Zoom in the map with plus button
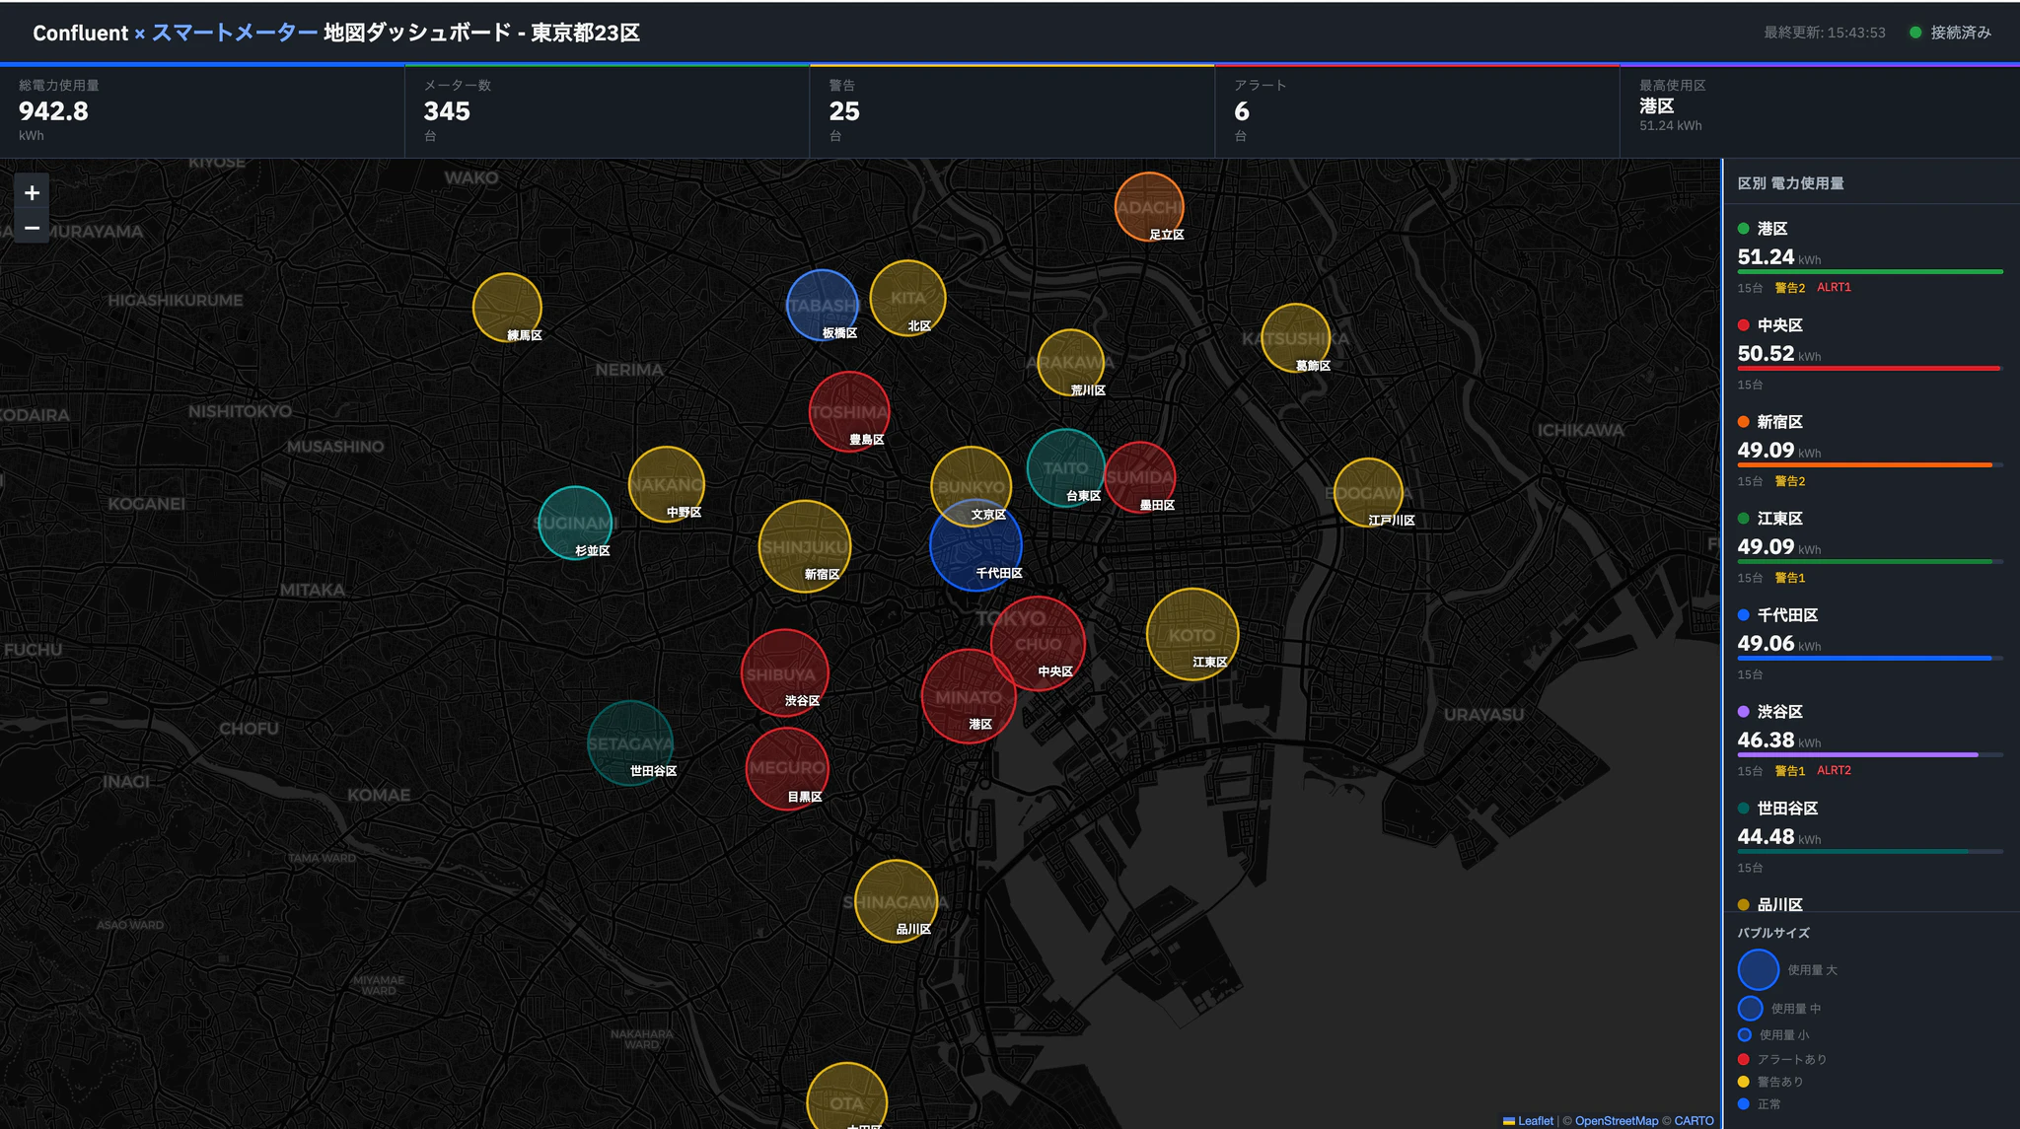This screenshot has width=2020, height=1129. click(32, 192)
